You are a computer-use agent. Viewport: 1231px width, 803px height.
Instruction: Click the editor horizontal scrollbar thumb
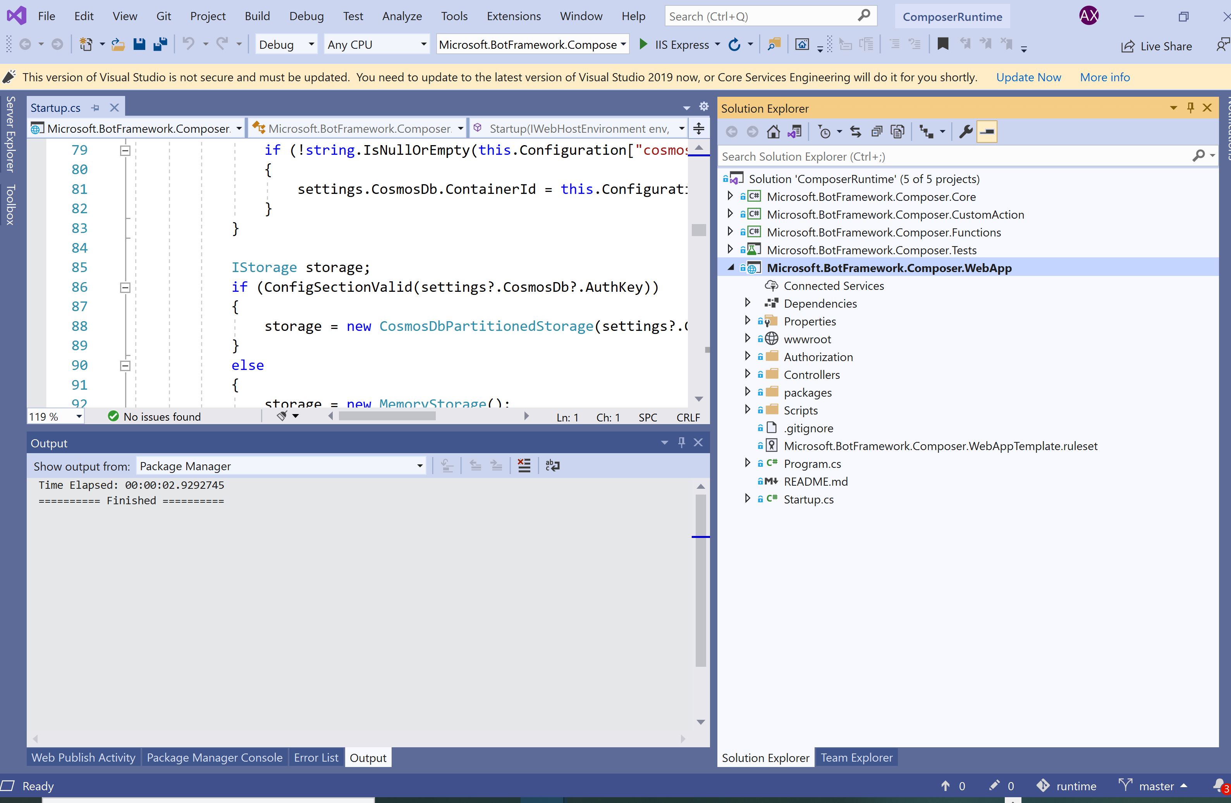pos(387,416)
